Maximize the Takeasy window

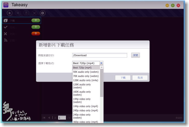point(173,5)
